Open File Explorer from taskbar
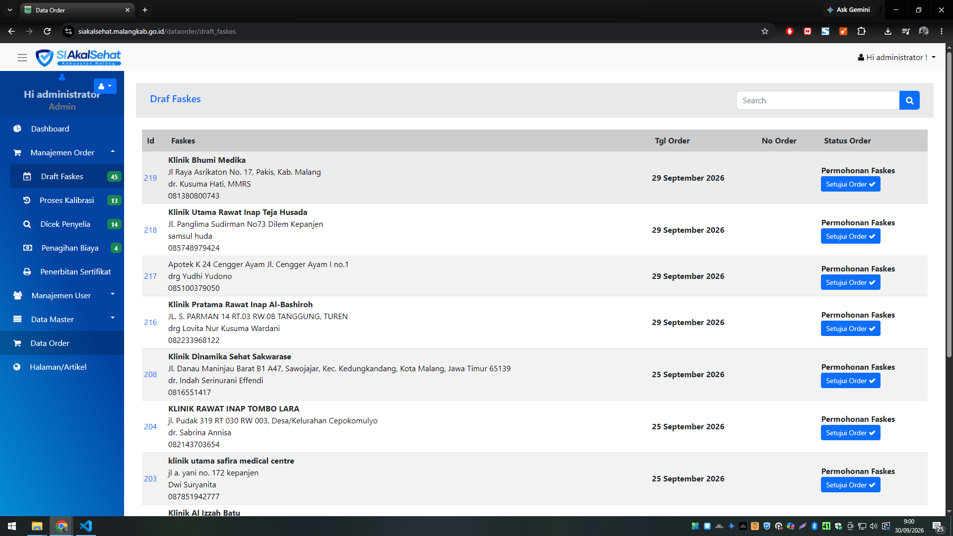 pyautogui.click(x=37, y=526)
